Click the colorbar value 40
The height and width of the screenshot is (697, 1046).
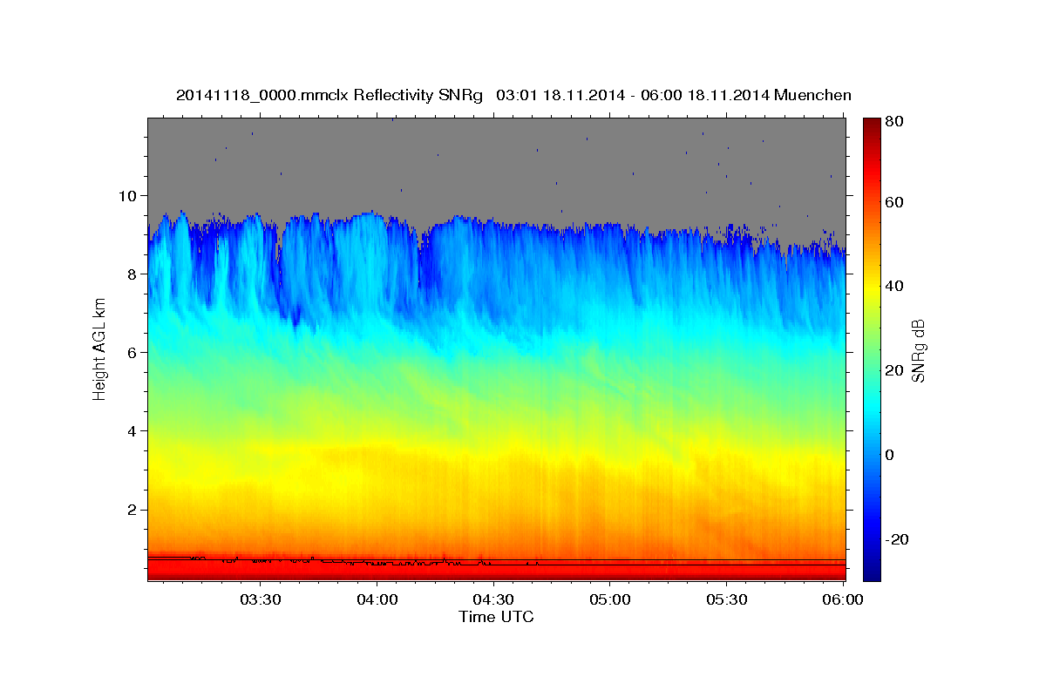click(x=896, y=286)
